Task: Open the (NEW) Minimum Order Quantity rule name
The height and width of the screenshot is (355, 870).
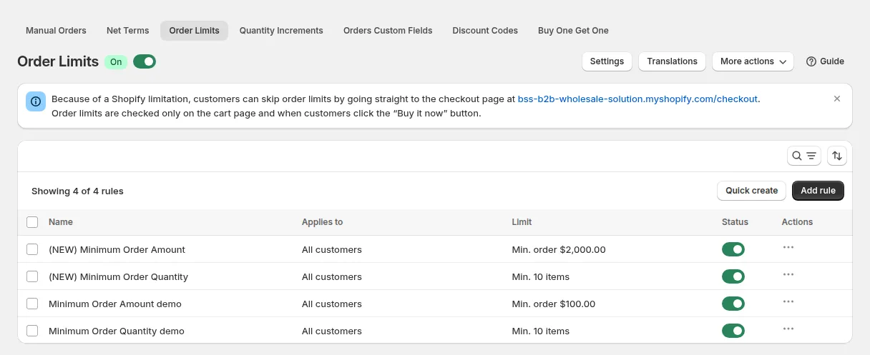Action: coord(118,276)
